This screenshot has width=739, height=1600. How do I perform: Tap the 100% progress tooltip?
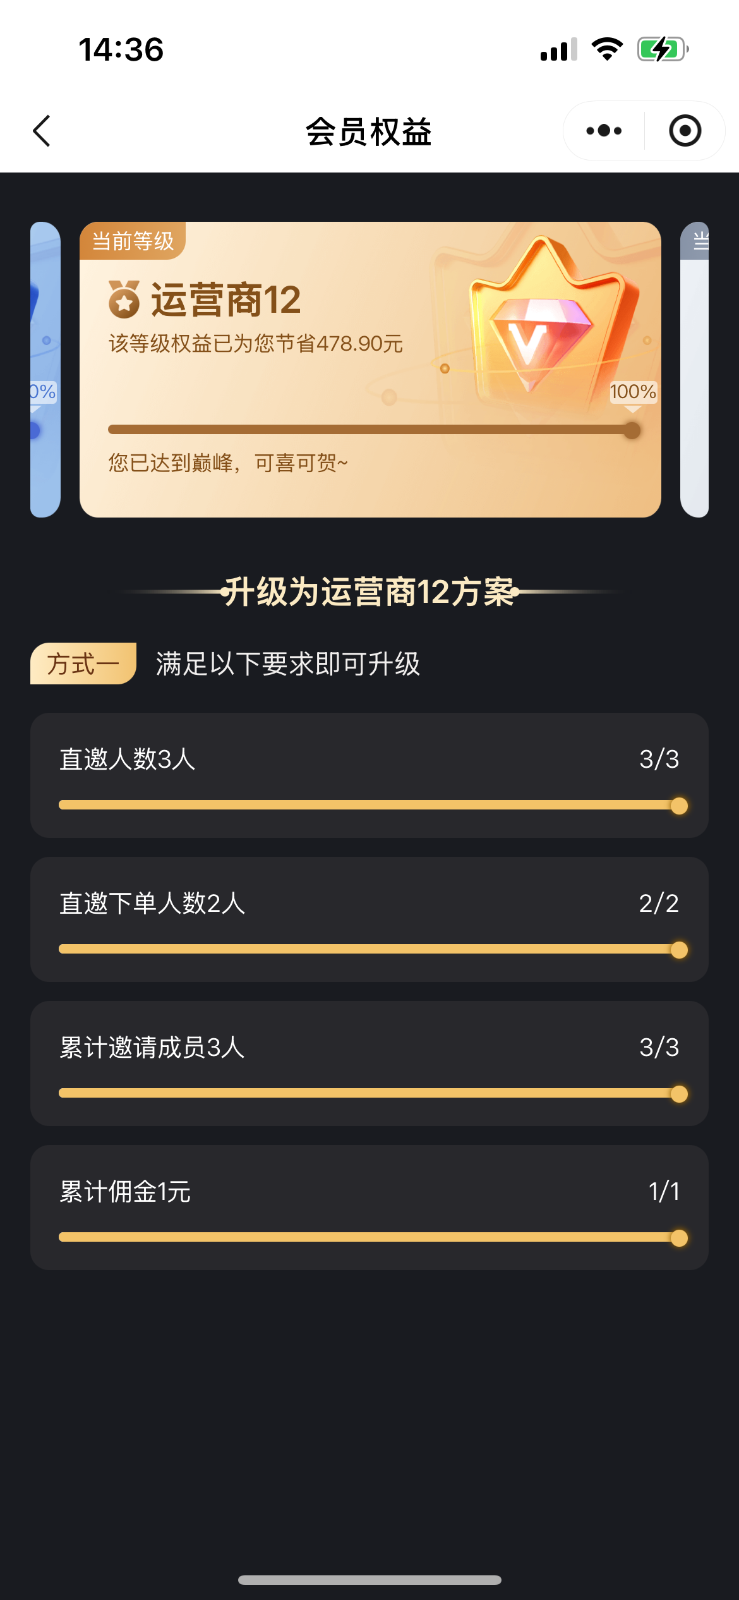click(633, 392)
